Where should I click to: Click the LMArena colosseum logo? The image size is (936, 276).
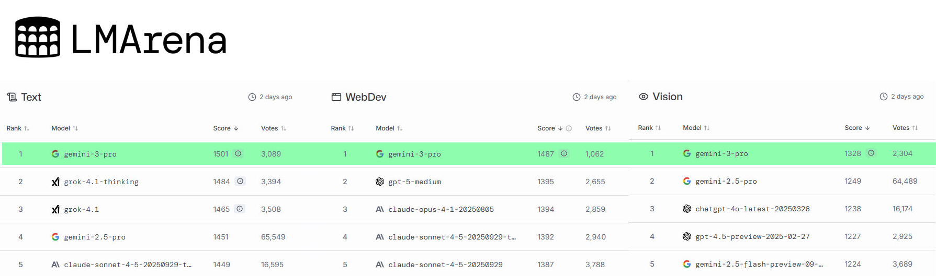point(38,37)
